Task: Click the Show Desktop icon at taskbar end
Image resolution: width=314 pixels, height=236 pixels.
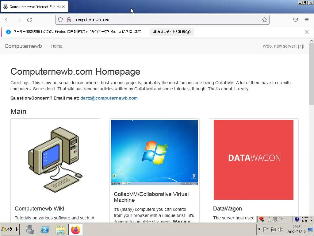Action: click(311, 229)
